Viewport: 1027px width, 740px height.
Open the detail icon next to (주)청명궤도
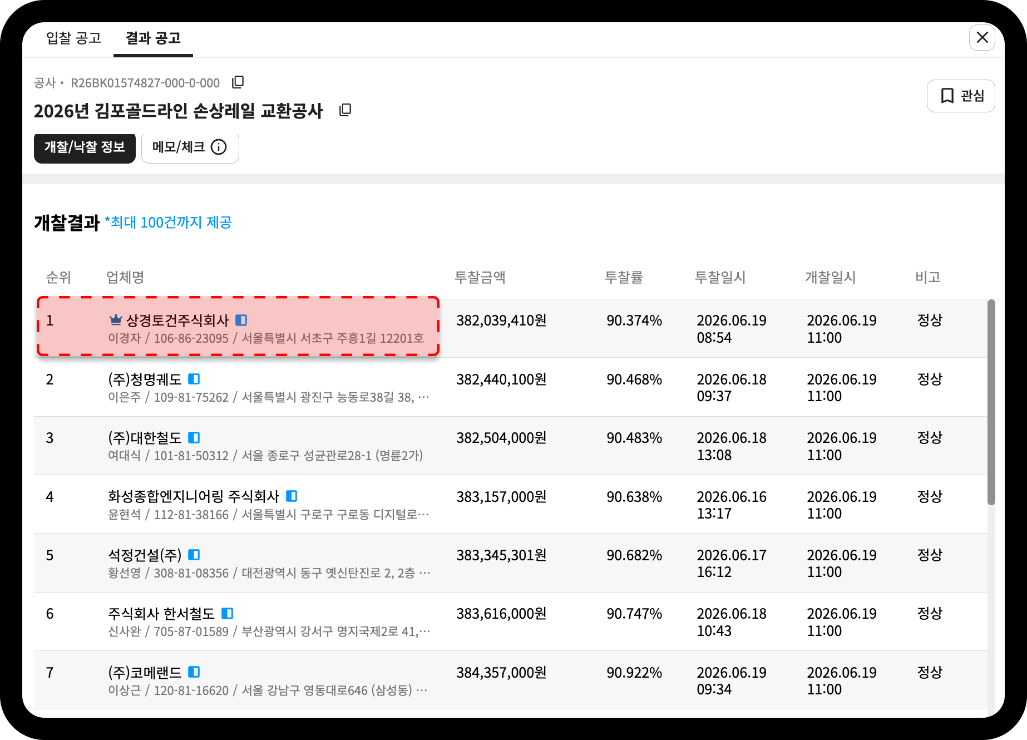pos(194,379)
